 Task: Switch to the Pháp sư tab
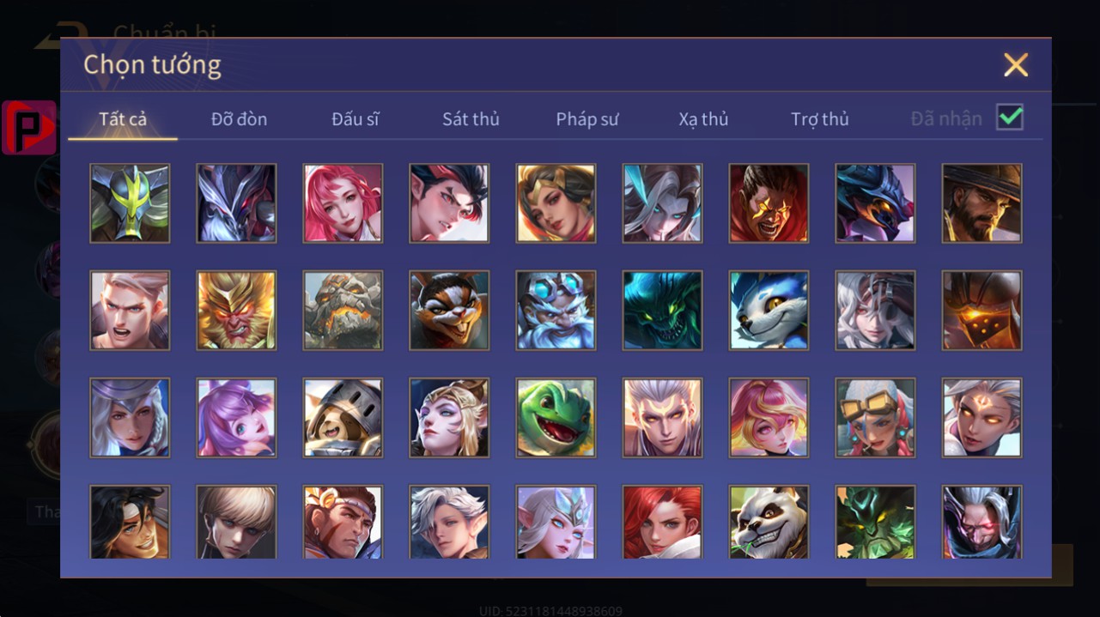coord(587,119)
